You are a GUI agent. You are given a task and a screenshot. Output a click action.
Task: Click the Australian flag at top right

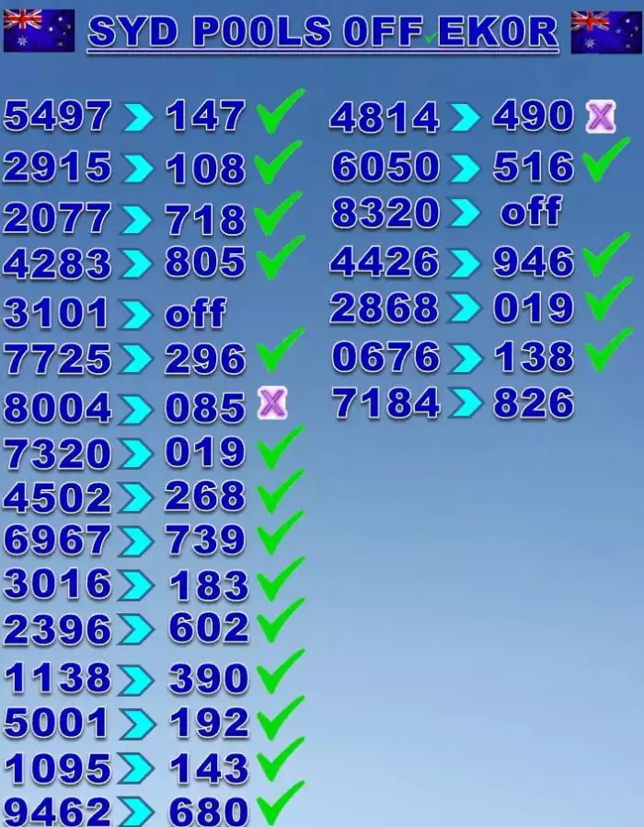click(606, 32)
